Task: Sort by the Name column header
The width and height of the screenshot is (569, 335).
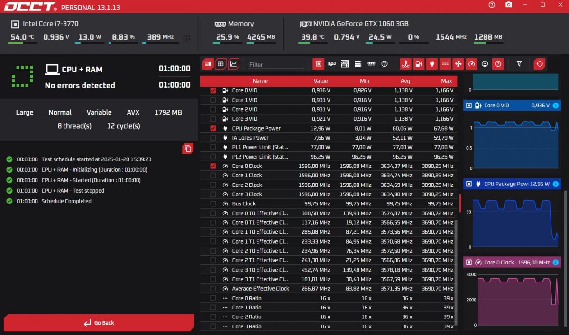Action: coord(260,81)
